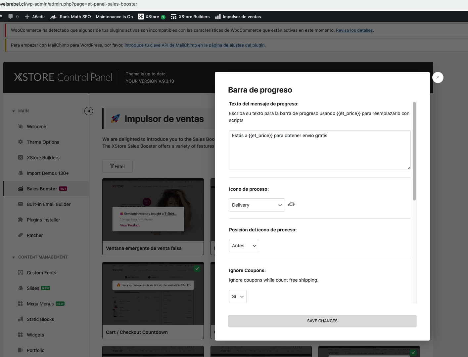
Task: Click the XStore Builders sidebar icon
Action: point(21,157)
